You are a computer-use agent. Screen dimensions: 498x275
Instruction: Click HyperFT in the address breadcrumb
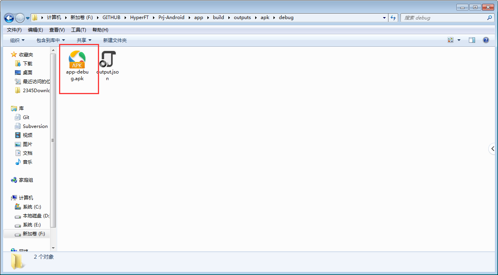tap(140, 18)
